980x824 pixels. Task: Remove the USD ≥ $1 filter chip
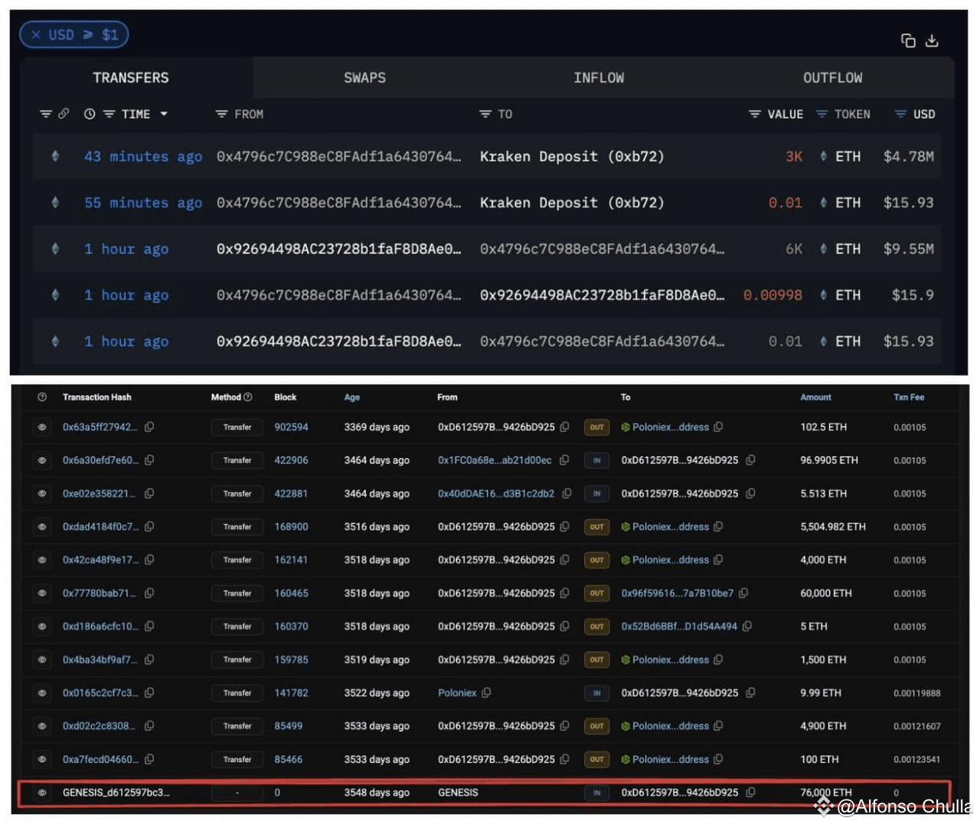(36, 34)
